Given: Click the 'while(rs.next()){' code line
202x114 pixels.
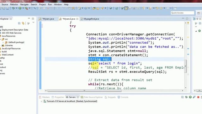Looking at the screenshot, I should (x=106, y=84).
